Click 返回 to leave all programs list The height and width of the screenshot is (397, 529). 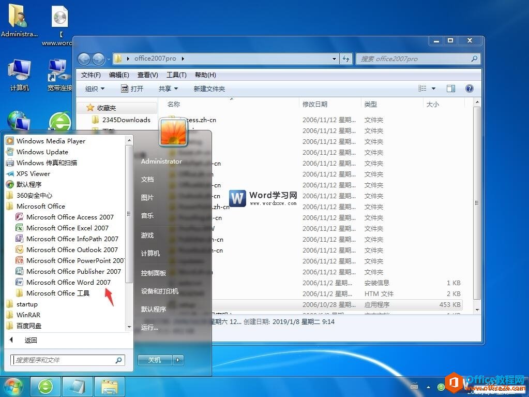tap(31, 340)
